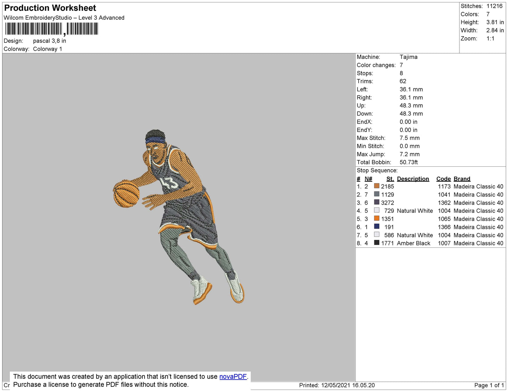
Task: Select the 'St.' column header
Action: tap(390, 179)
